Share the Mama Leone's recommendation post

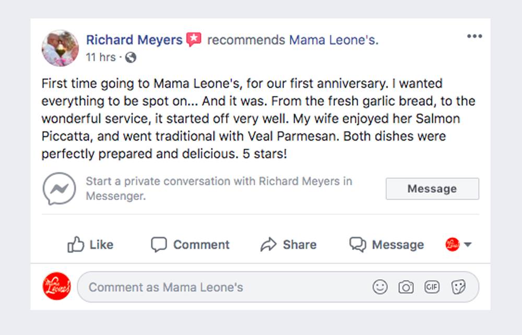[x=288, y=245]
